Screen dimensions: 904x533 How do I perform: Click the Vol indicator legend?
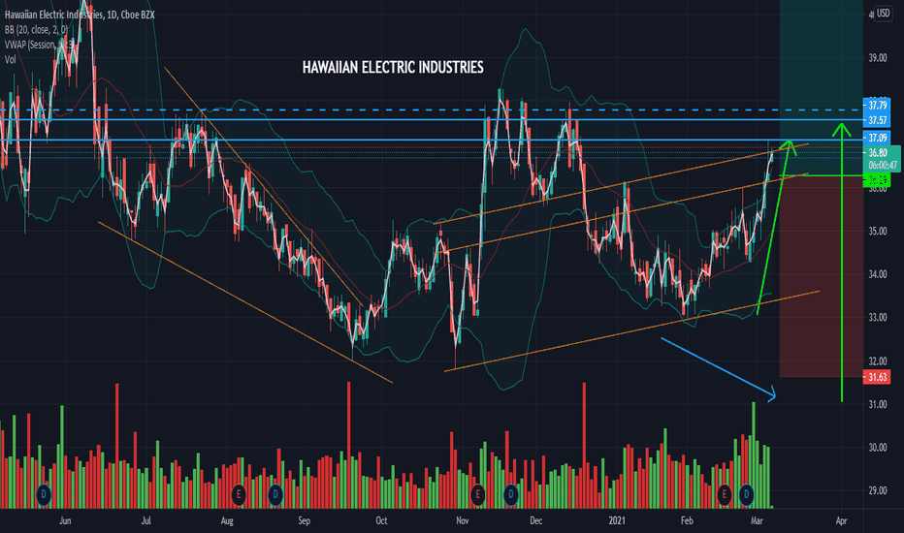[x=11, y=59]
